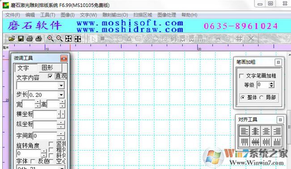
Task: Close the 对齐工具 panel
Action: coord(280,120)
